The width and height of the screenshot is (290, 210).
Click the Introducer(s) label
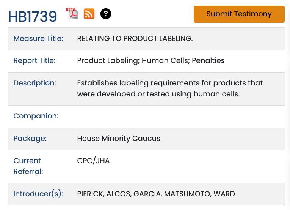pos(38,194)
